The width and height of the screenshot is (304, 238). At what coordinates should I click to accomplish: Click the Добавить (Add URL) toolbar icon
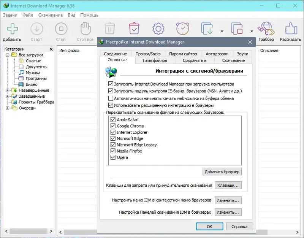[x=12, y=29]
